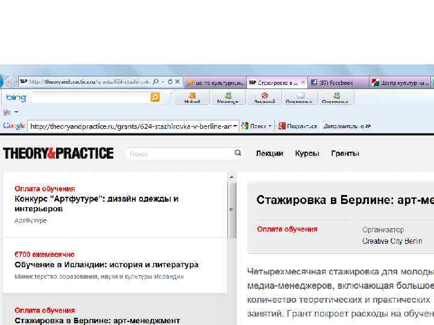Viewport: 434px width, 325px height.
Task: Open Обучение в Исландии grant listing
Action: 107,265
